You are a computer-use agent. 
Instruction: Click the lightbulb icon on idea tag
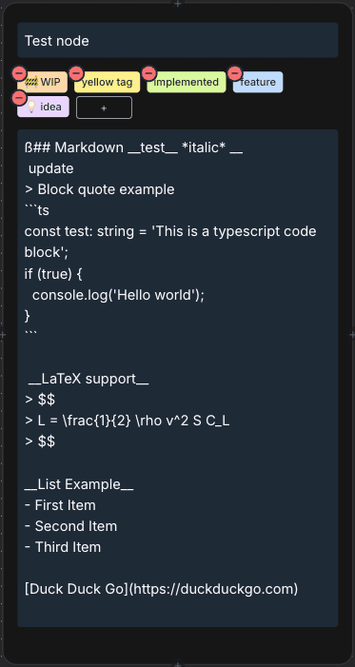pyautogui.click(x=31, y=107)
